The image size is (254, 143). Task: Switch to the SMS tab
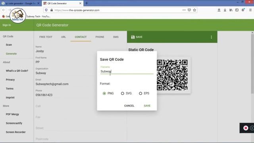(x=115, y=37)
